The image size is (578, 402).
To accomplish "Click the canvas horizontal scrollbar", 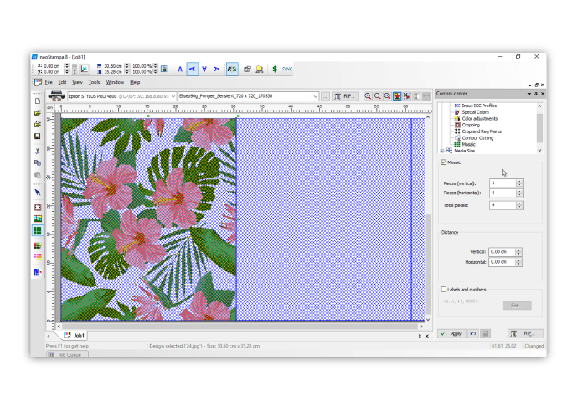I will [240, 327].
